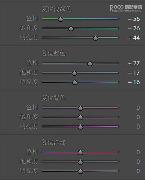This screenshot has width=145, height=180.
Task: Click blue 饱和度 slider handle
Action: coord(74,73)
